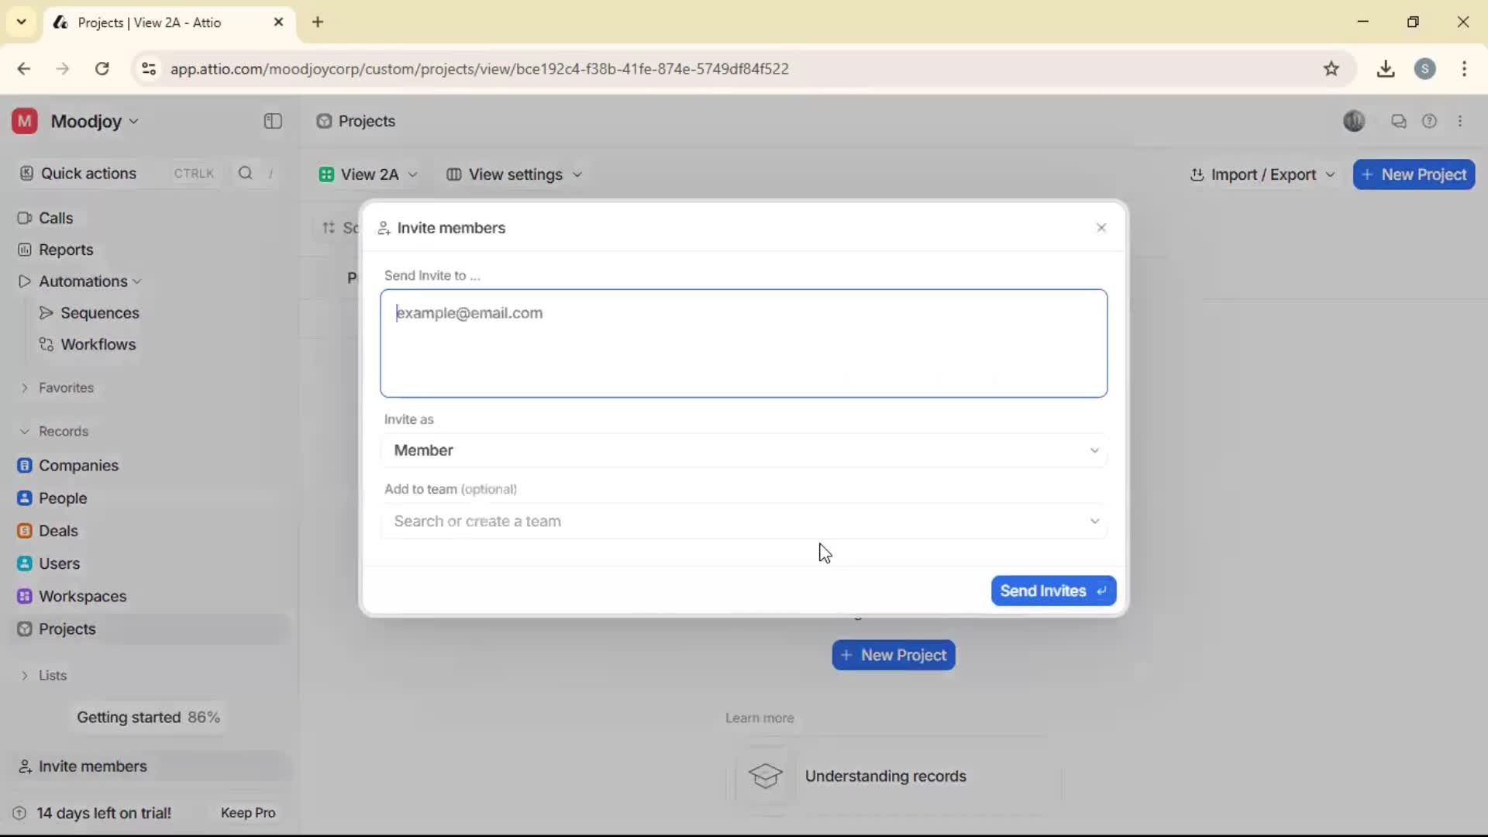This screenshot has width=1488, height=837.
Task: Open the Invite as Member dropdown
Action: [x=743, y=449]
